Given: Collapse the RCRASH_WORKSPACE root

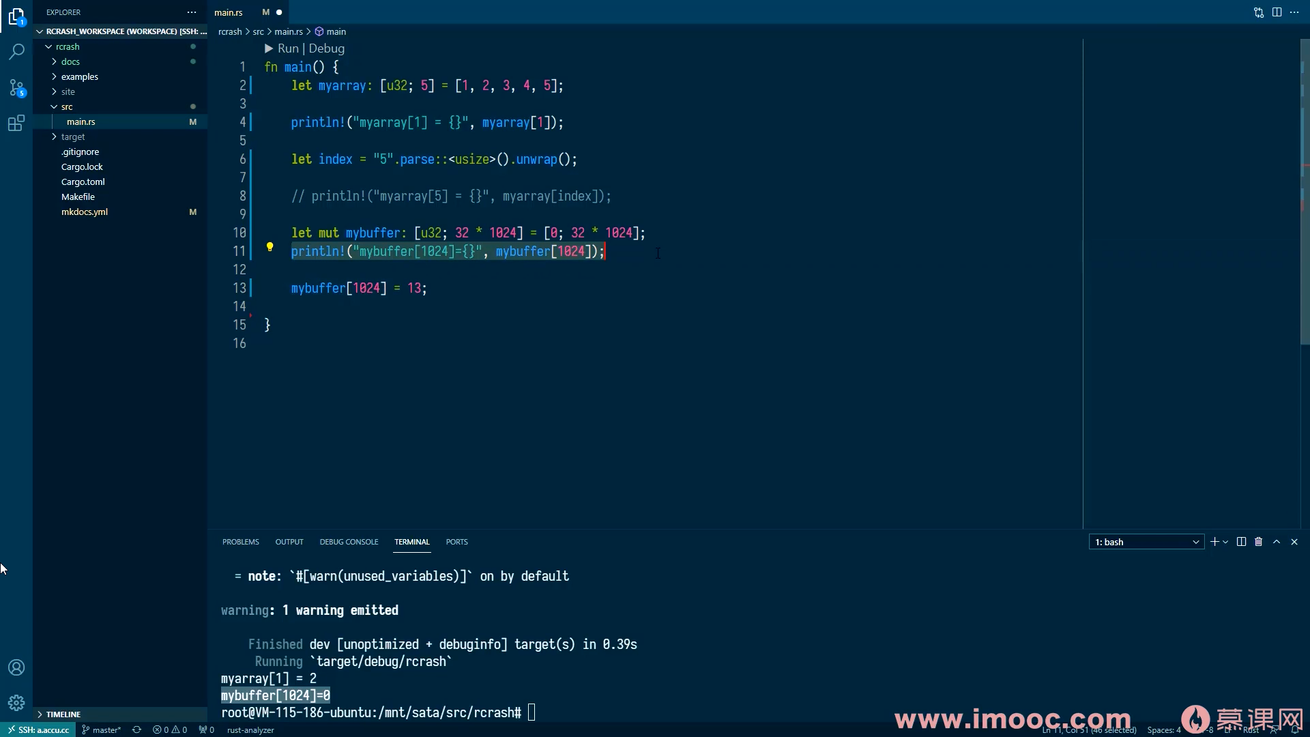Looking at the screenshot, I should (x=40, y=31).
